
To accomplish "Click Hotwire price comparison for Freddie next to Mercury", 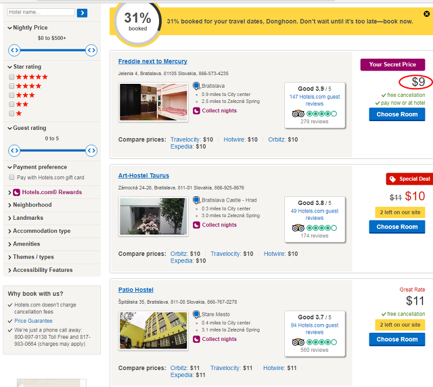I will pyautogui.click(x=240, y=139).
